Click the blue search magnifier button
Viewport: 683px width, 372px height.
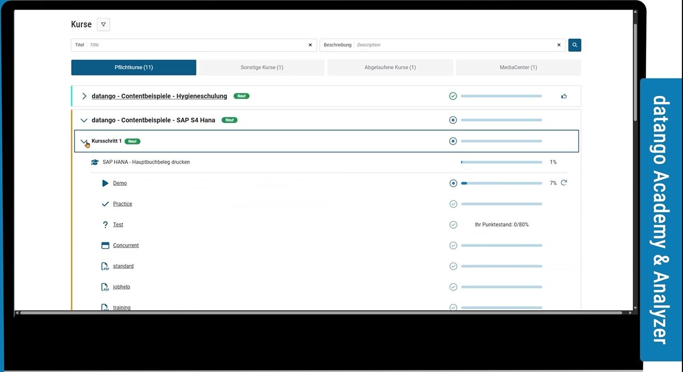[575, 45]
